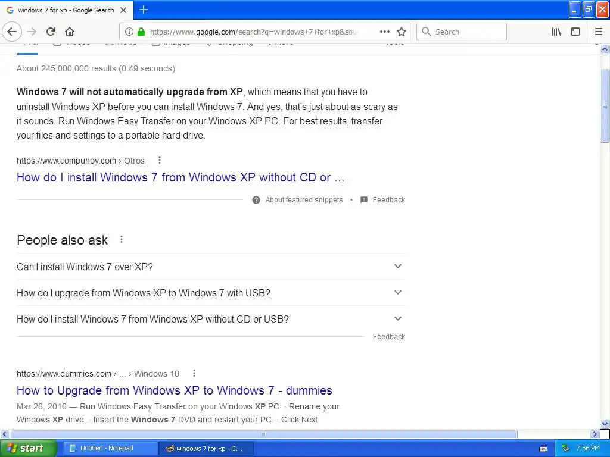610x457 pixels.
Task: Click Feedback link below People also ask
Action: [x=388, y=337]
